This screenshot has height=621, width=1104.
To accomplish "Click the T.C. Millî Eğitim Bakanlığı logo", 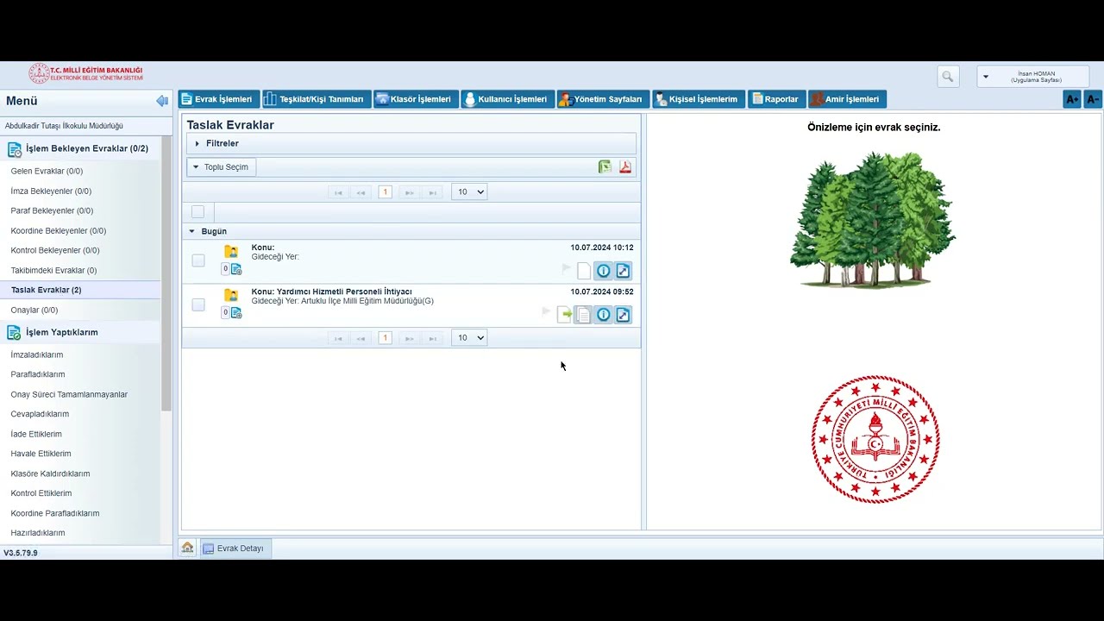I will pos(85,73).
